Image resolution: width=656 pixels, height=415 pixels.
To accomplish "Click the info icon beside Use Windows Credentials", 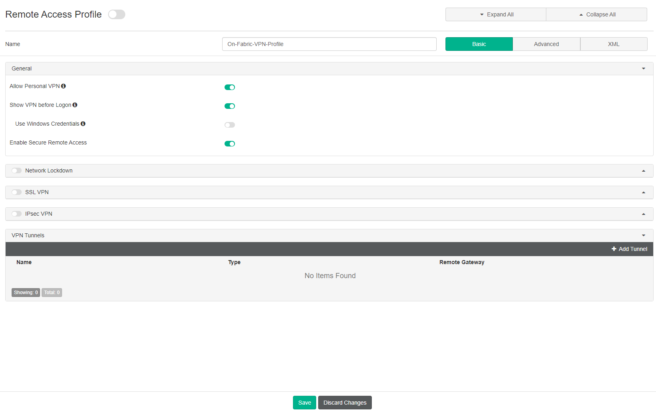I will pyautogui.click(x=83, y=124).
